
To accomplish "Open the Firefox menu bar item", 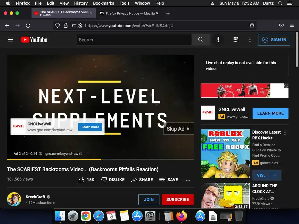I will coord(23,3).
